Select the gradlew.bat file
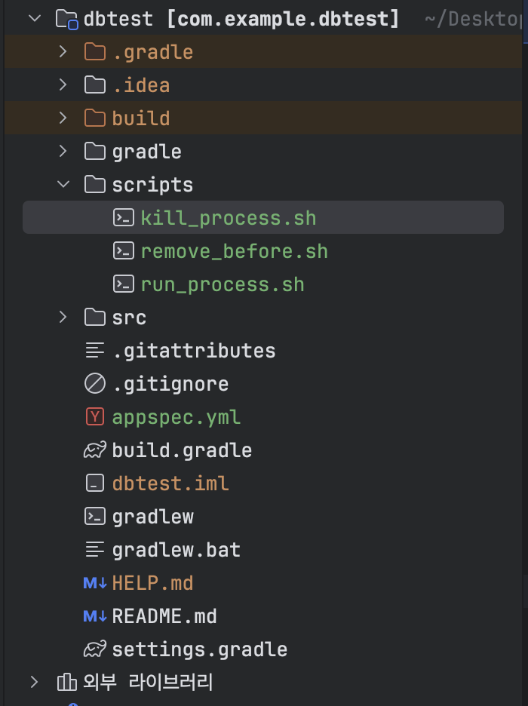The height and width of the screenshot is (706, 528). [176, 550]
